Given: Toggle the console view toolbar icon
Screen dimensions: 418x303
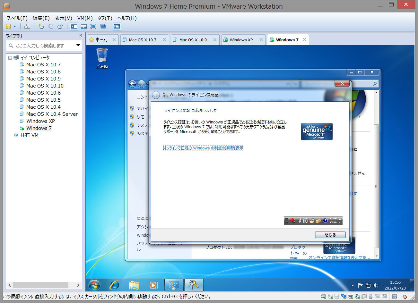Looking at the screenshot, I should [117, 26].
